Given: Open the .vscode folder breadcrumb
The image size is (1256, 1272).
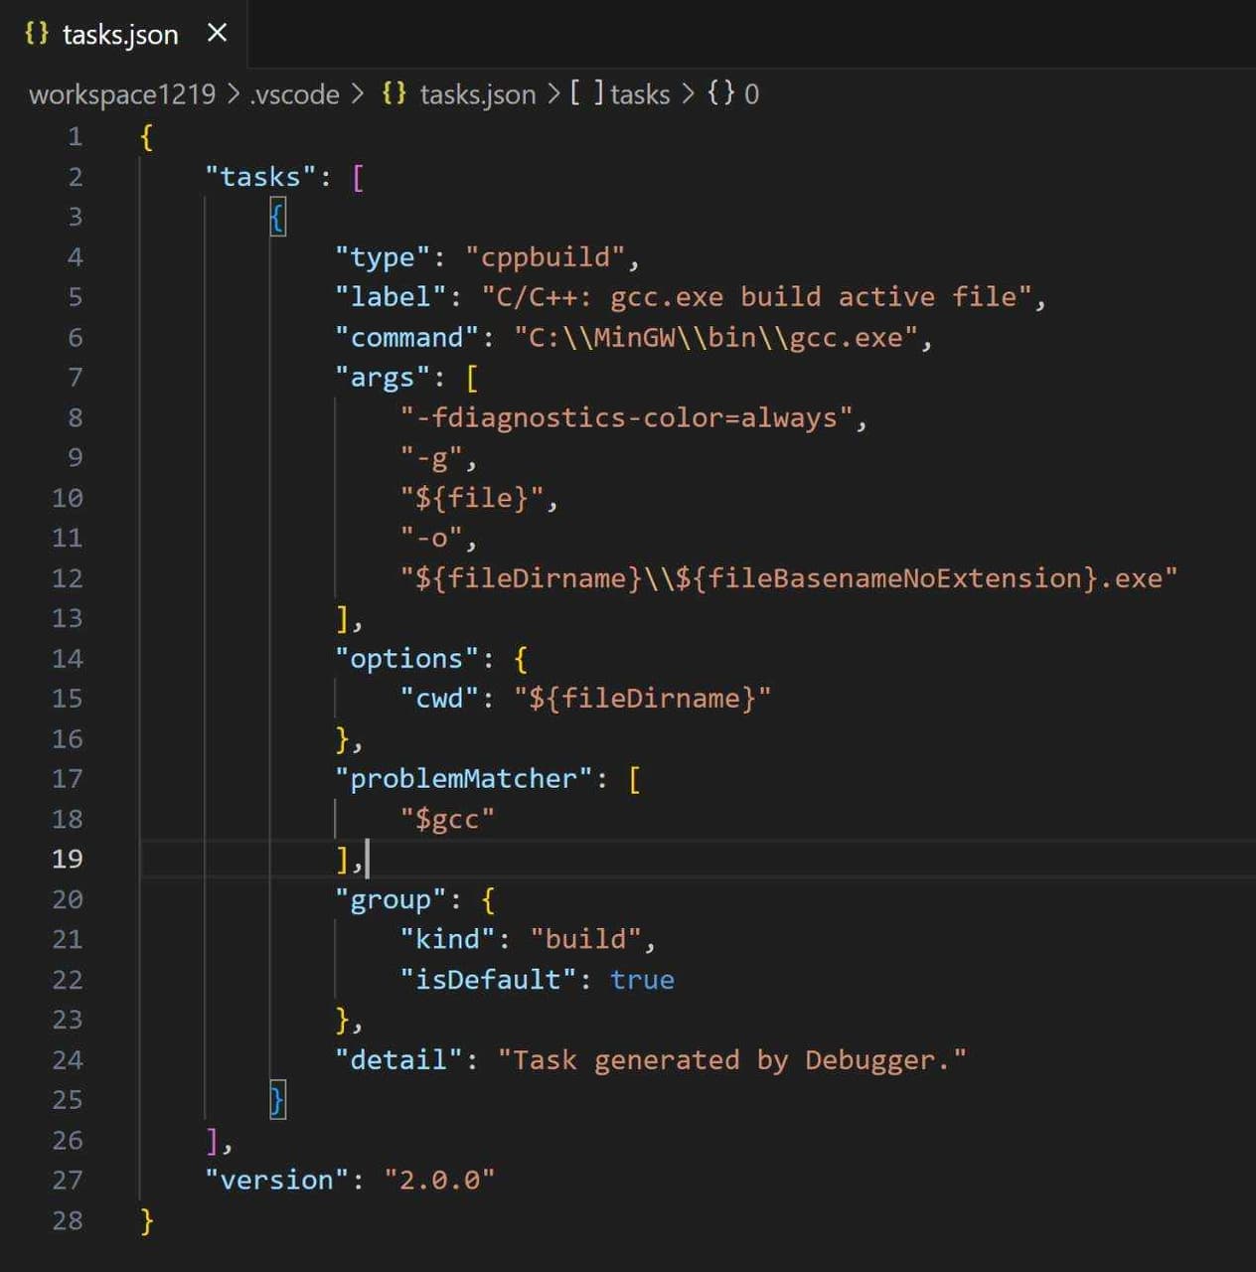Looking at the screenshot, I should (x=294, y=94).
